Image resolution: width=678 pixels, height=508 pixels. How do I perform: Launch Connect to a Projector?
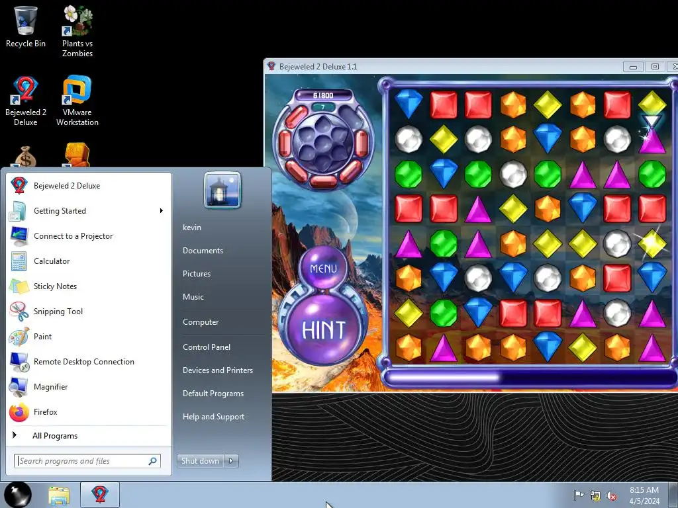pos(89,236)
